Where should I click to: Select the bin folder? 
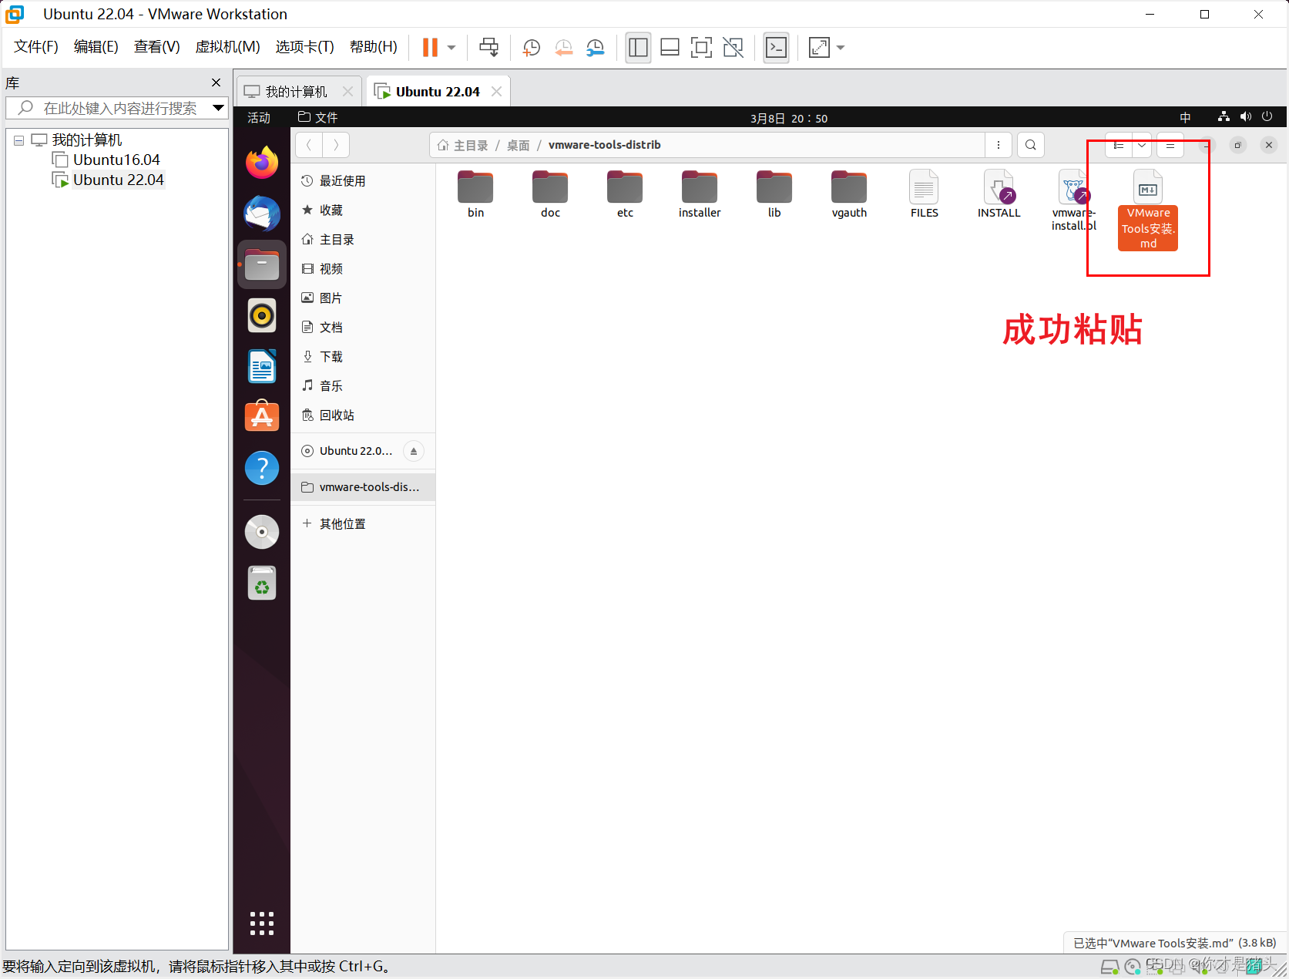(475, 194)
